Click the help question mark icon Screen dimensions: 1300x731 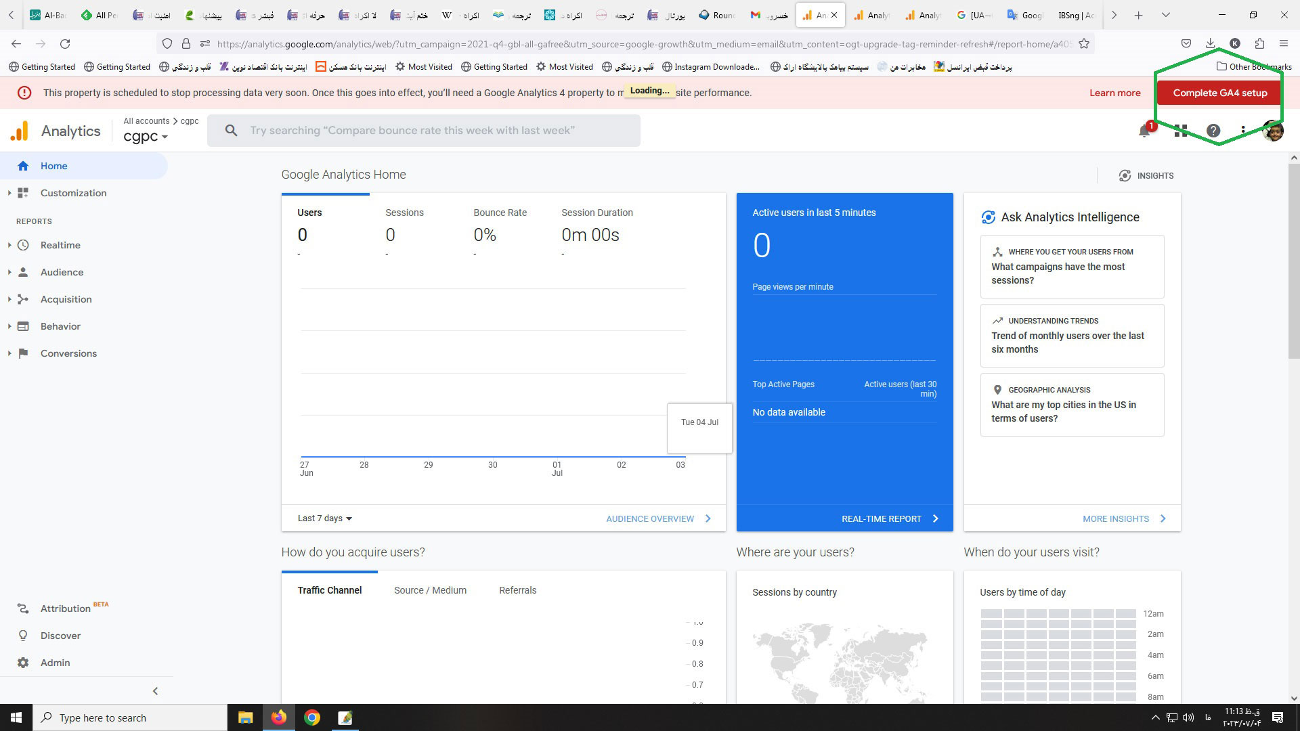(1213, 131)
